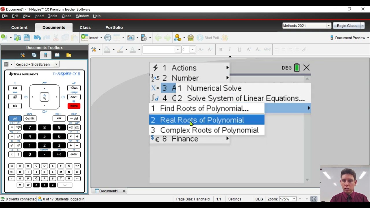Open the Insert dropdown in toolbar
The height and width of the screenshot is (208, 370).
101,38
